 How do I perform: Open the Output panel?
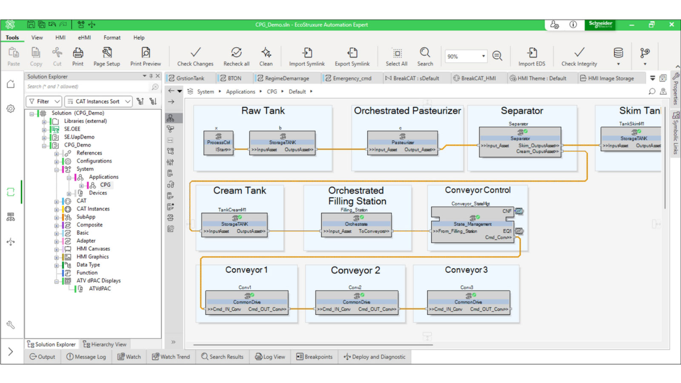[42, 357]
